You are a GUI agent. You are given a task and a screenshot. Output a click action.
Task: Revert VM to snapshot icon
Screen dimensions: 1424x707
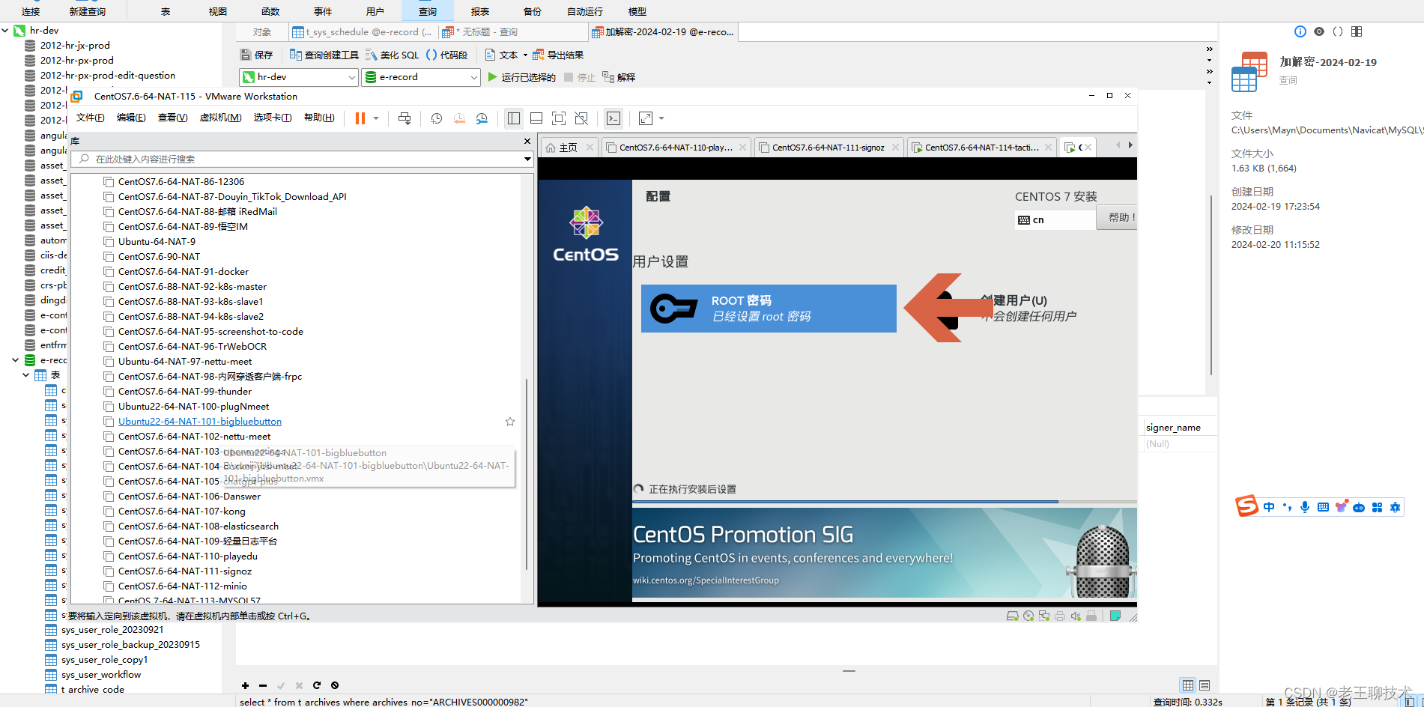click(459, 118)
